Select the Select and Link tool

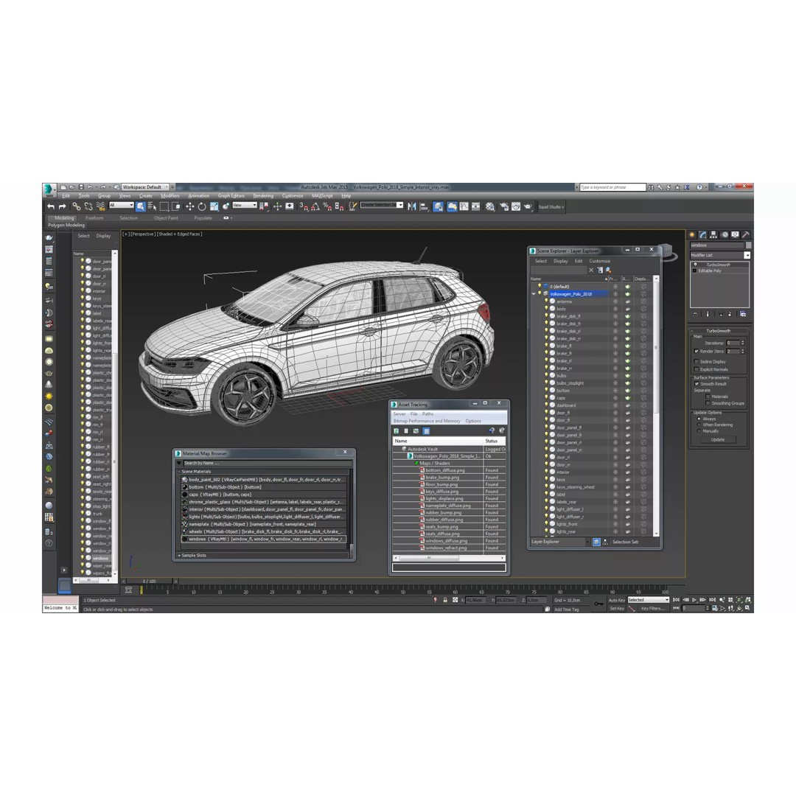point(76,206)
